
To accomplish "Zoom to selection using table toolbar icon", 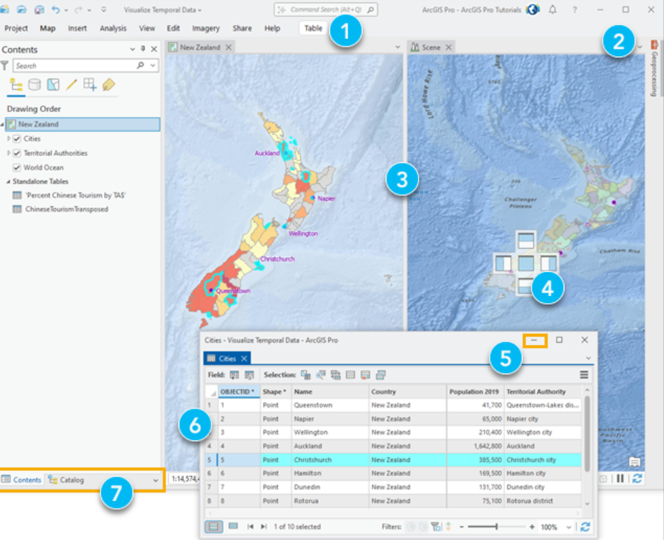I will pos(319,375).
